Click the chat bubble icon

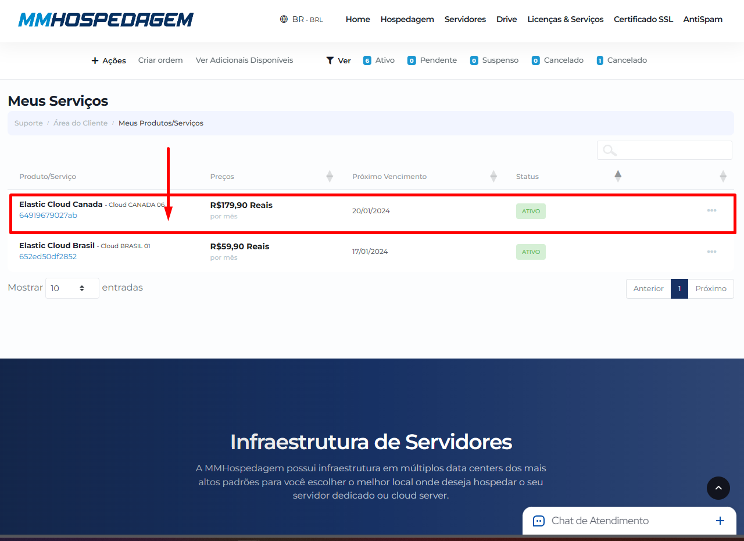539,521
